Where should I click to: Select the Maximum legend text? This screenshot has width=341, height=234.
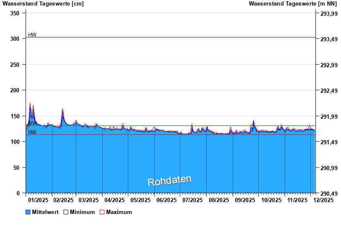(119, 212)
